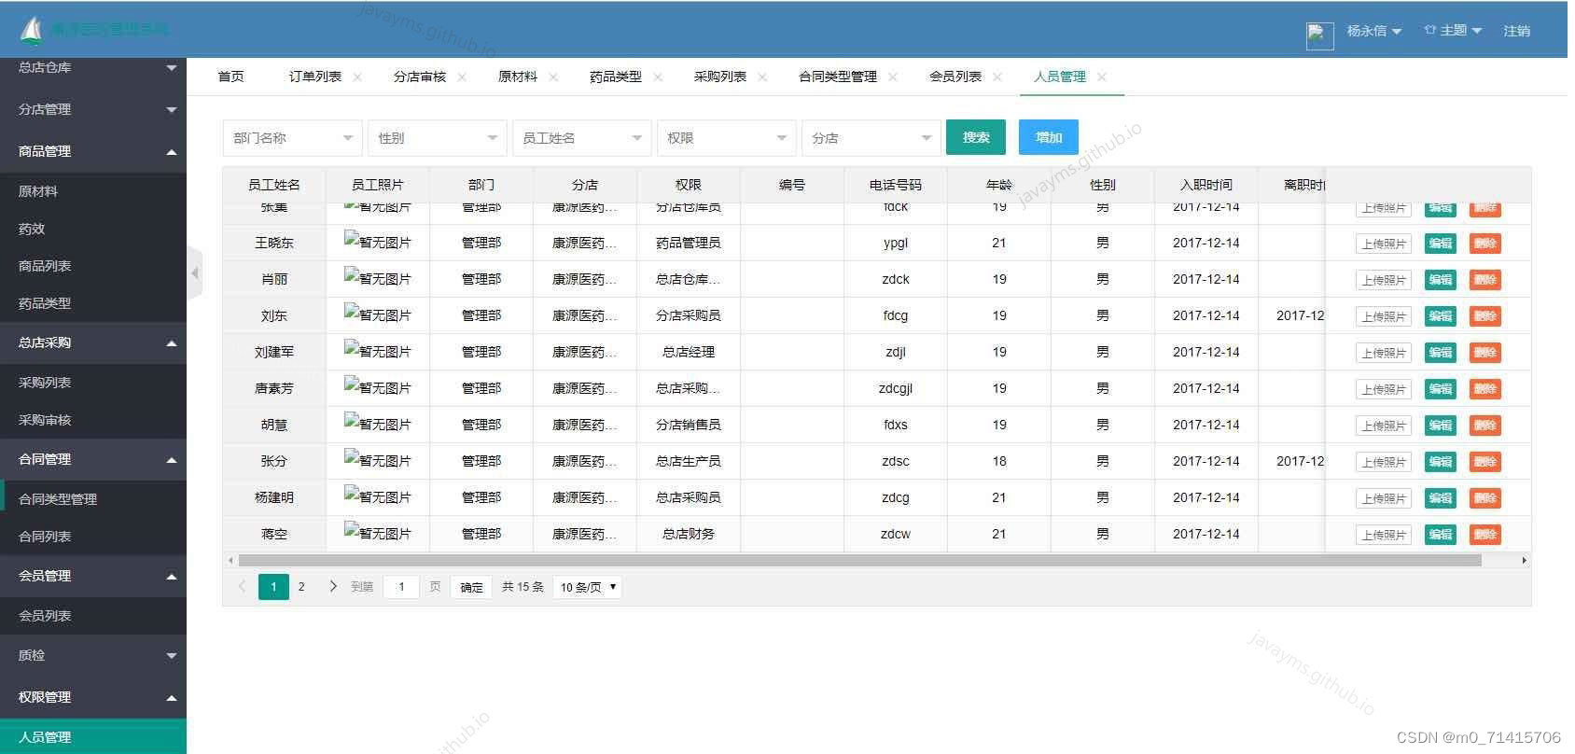Open the 员工姓名 dropdown filter
Screen dimensions: 1575x754
581,138
